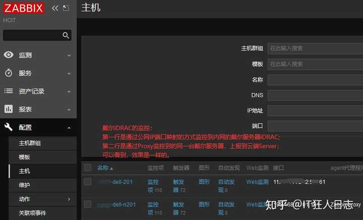Click the 模板 filter input

[315, 64]
